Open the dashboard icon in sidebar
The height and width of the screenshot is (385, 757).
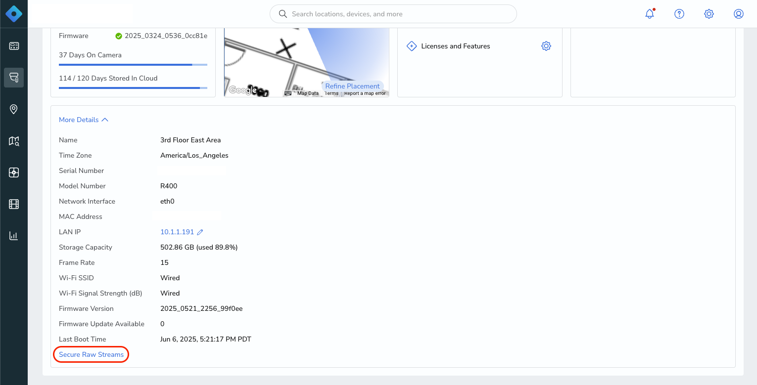pos(14,46)
